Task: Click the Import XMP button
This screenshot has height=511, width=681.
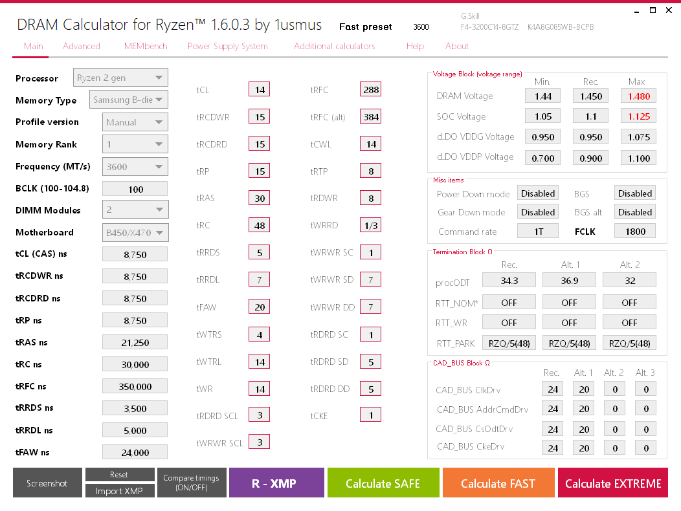Action: click(120, 491)
